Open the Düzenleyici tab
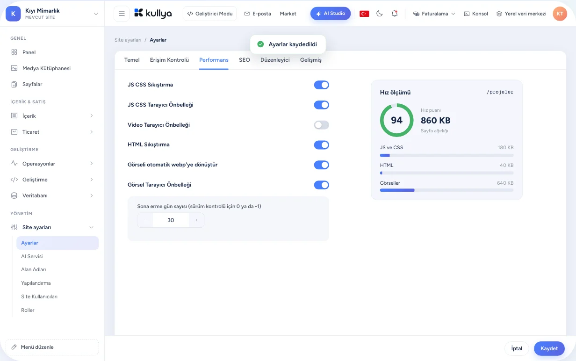This screenshot has height=361, width=576. [x=275, y=60]
